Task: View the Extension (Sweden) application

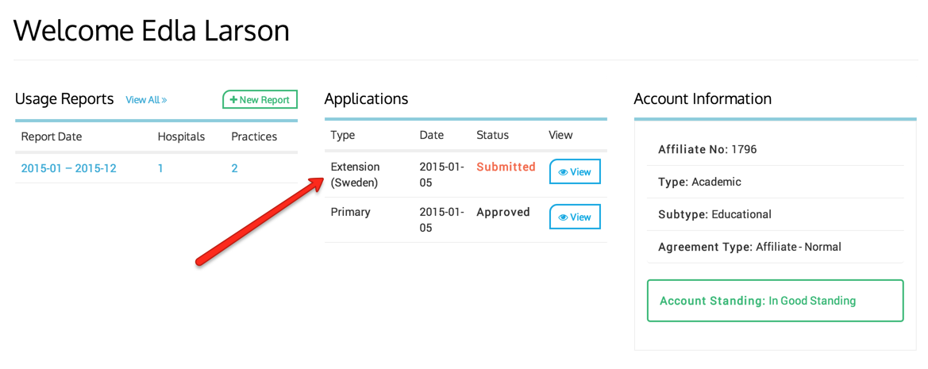Action: tap(575, 172)
